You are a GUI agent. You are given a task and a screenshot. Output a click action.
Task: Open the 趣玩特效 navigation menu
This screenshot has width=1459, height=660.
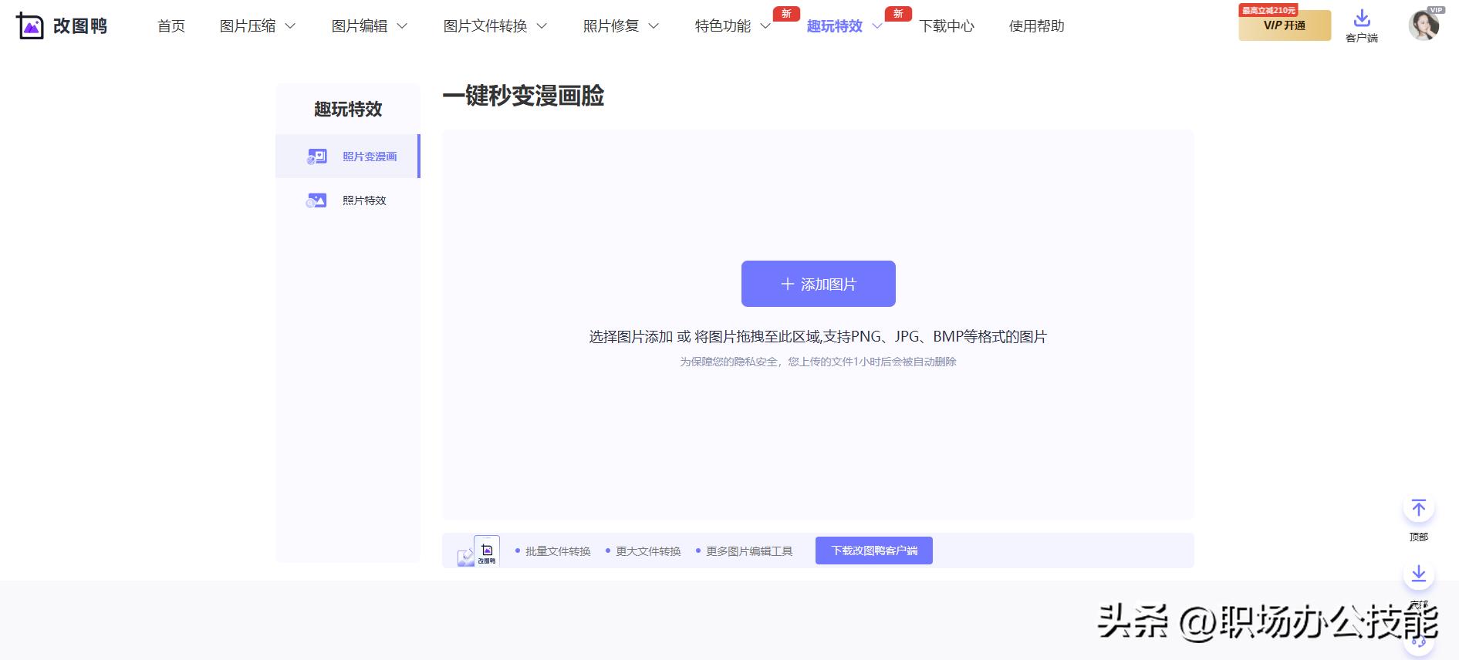pyautogui.click(x=835, y=26)
